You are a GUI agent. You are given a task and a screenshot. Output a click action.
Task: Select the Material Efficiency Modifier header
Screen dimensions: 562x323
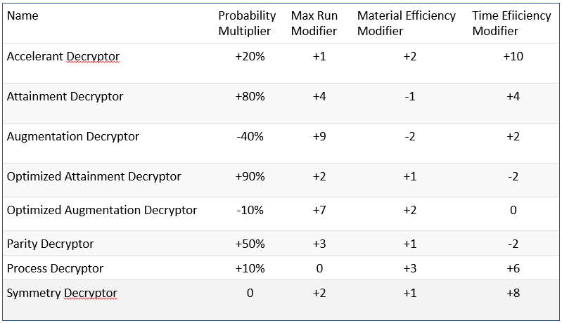click(x=406, y=23)
